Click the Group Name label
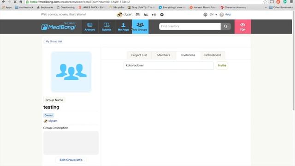Viewport: 295px width, 166px height. 54,100
